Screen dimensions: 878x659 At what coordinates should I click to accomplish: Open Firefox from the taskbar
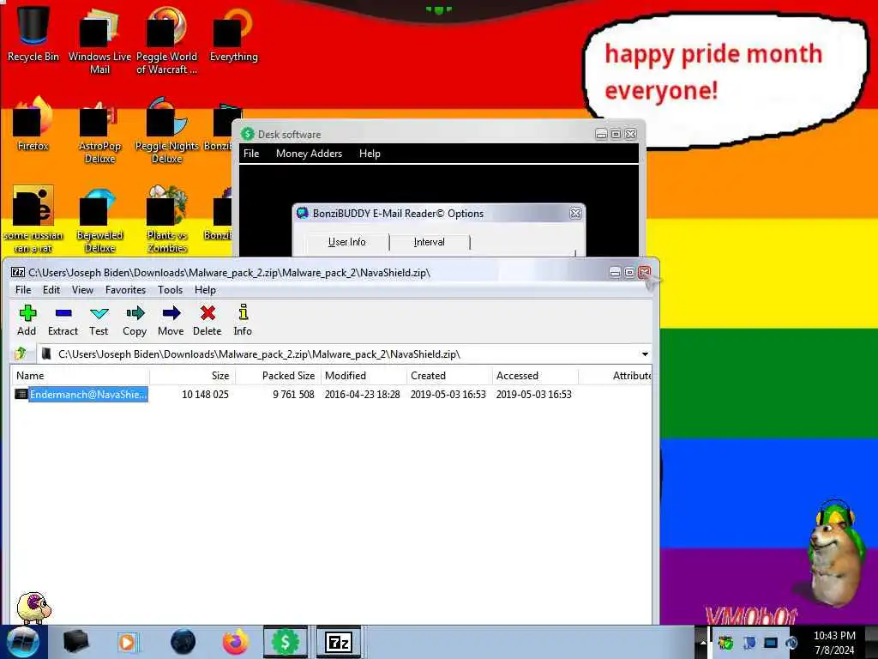236,642
